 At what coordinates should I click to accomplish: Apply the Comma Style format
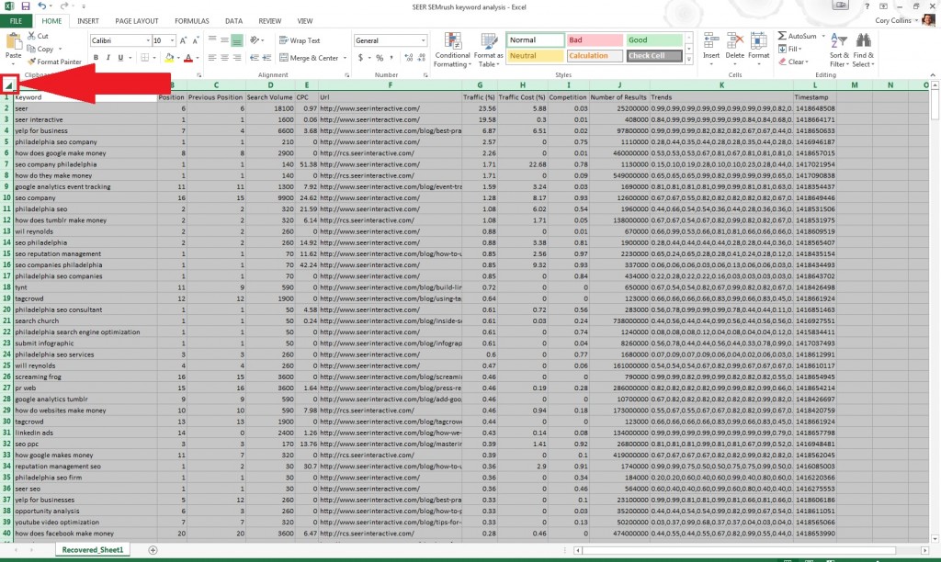click(391, 58)
